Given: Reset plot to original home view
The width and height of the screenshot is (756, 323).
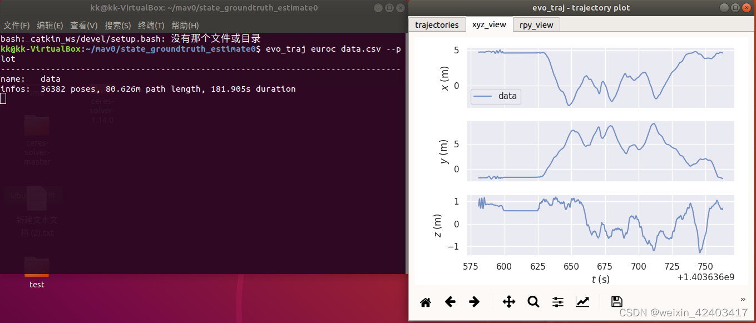Looking at the screenshot, I should [x=426, y=302].
